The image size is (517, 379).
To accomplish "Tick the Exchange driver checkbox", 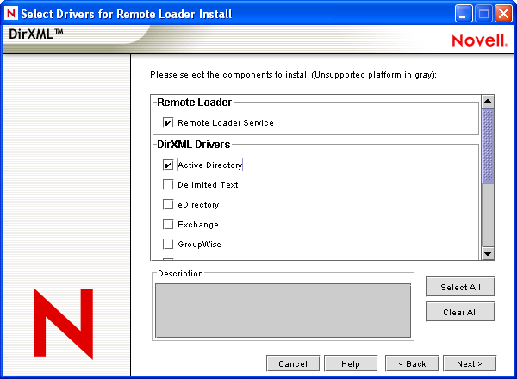I will [x=168, y=224].
